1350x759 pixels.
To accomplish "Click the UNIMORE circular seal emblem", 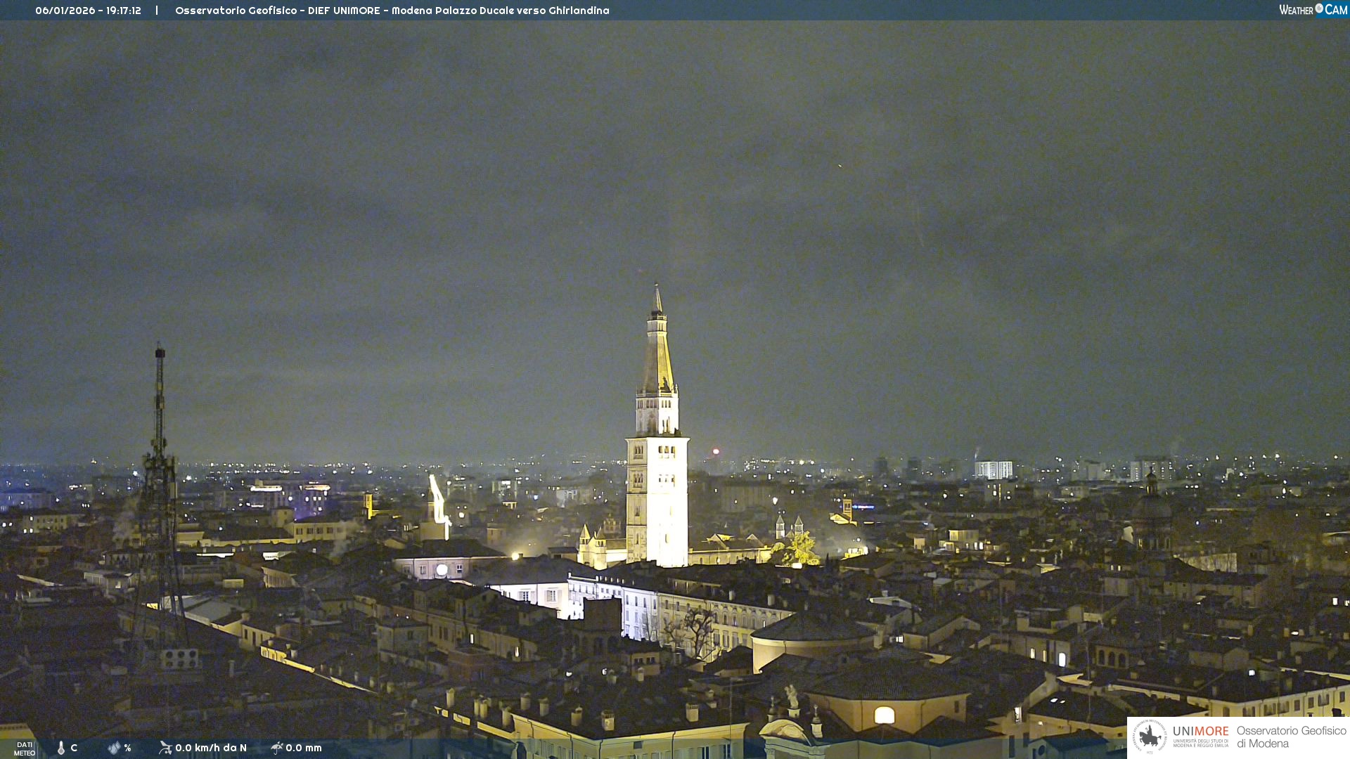I will (1150, 737).
